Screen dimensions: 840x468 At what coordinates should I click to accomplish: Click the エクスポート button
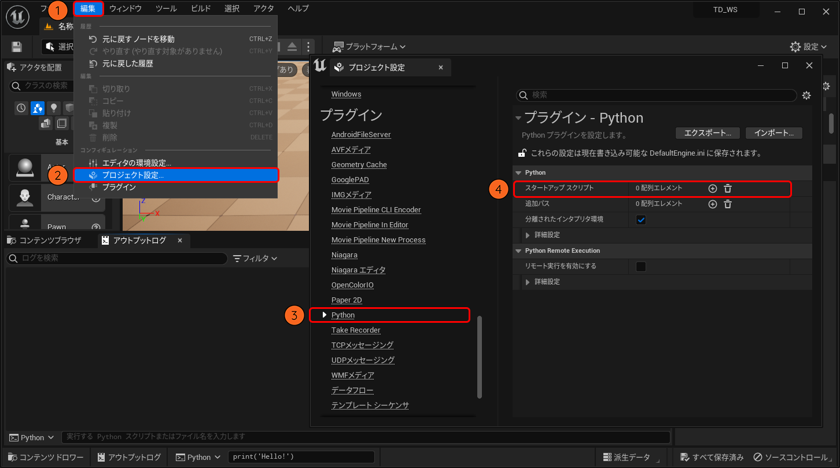[x=707, y=133]
